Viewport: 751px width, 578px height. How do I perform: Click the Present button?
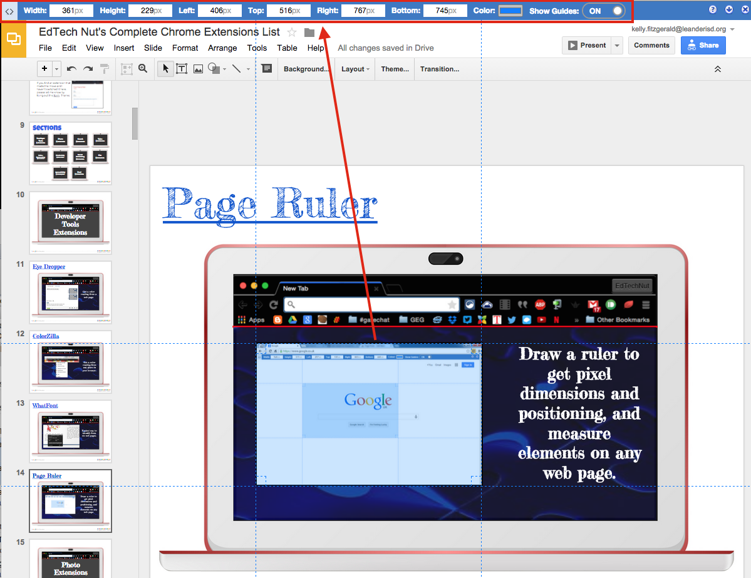click(x=587, y=46)
